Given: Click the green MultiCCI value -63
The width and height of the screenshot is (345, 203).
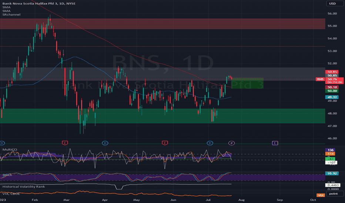Looking at the screenshot, I should click(x=330, y=159).
